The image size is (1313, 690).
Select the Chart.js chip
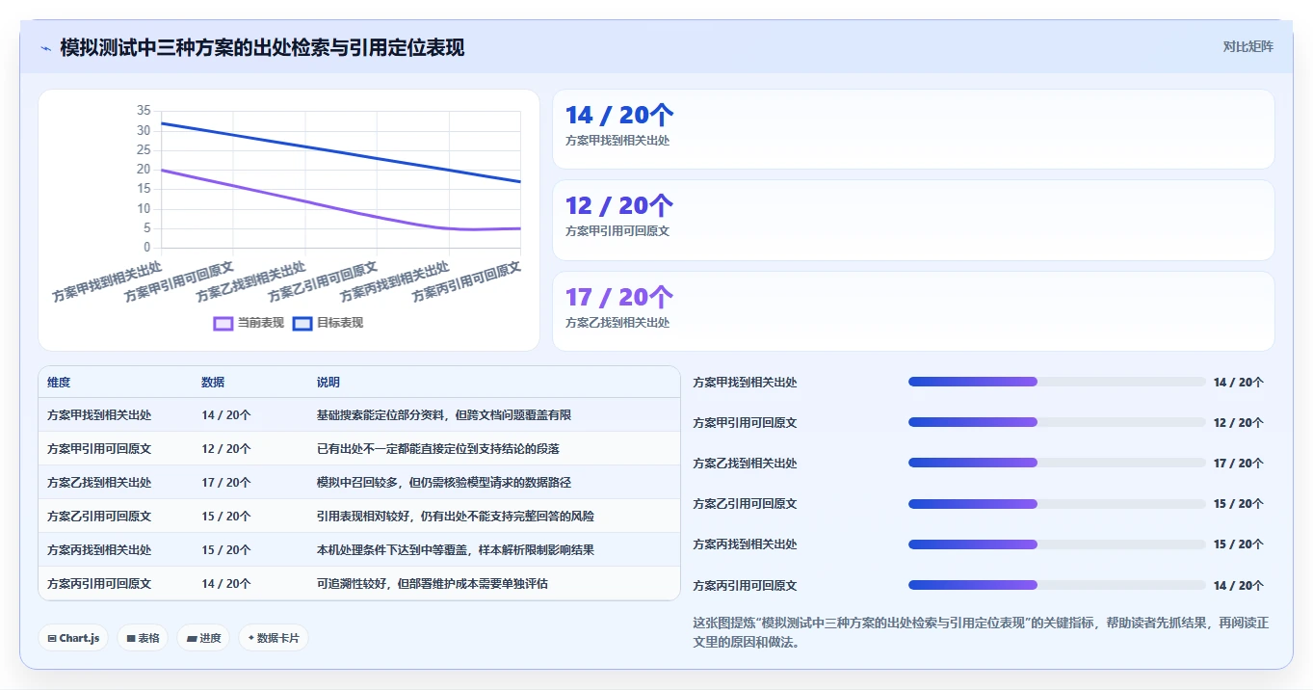(x=73, y=638)
